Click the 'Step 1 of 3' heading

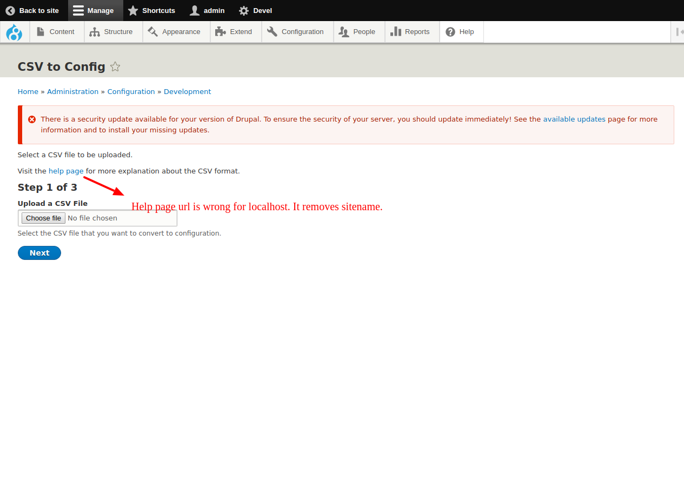(48, 187)
